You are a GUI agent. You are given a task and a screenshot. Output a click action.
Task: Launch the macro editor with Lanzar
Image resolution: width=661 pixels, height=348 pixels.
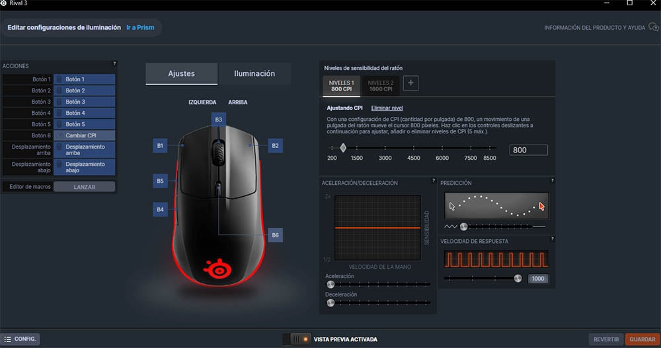(85, 187)
